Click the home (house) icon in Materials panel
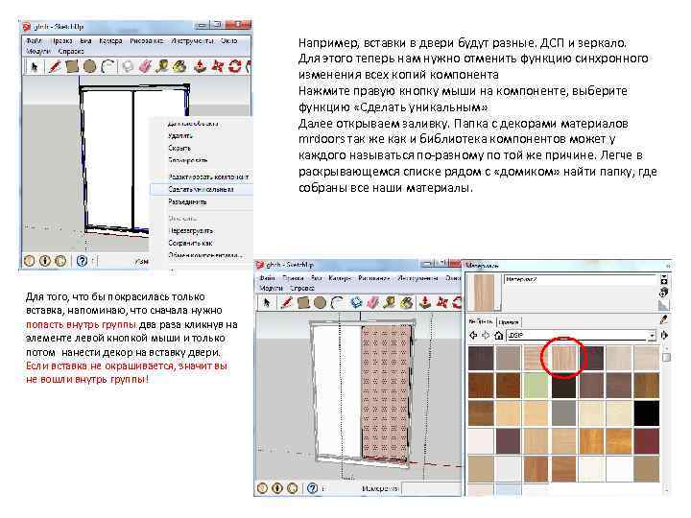Screen dimensions: 691x518 pyautogui.click(x=498, y=335)
